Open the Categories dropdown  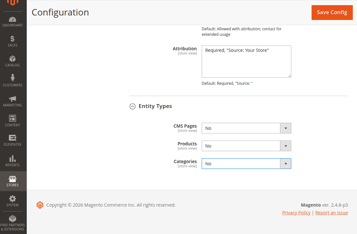[x=246, y=164]
